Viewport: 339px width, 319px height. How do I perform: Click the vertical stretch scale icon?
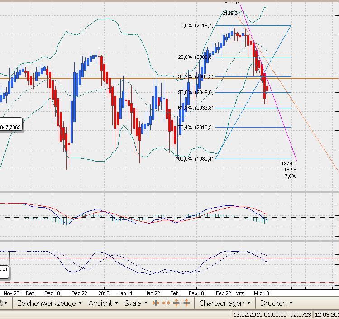[x=176, y=303]
